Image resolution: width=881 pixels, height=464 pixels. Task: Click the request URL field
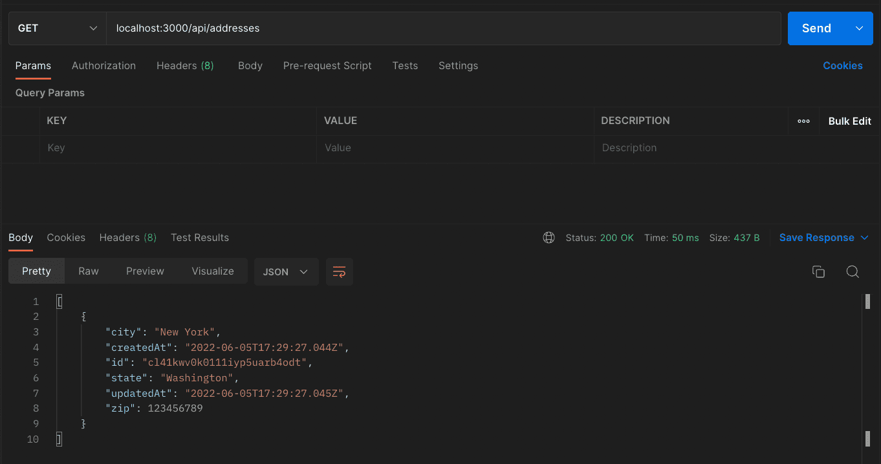pos(444,28)
